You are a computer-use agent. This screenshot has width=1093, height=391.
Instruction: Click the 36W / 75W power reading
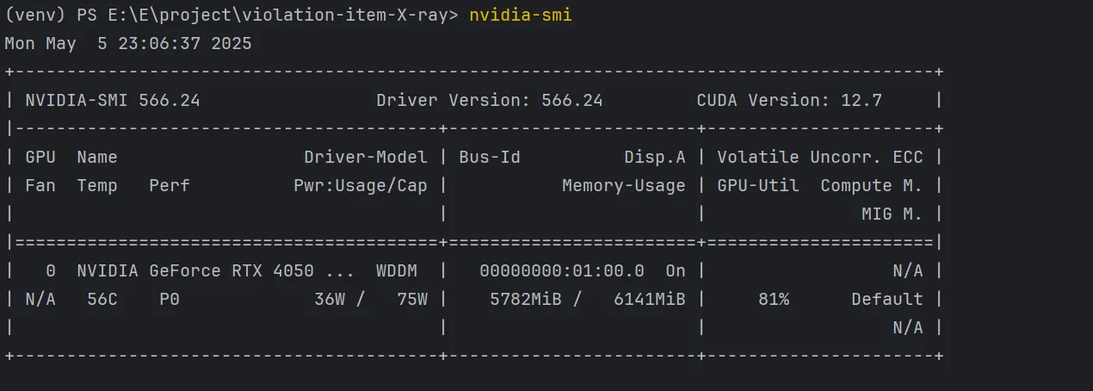pyautogui.click(x=370, y=299)
